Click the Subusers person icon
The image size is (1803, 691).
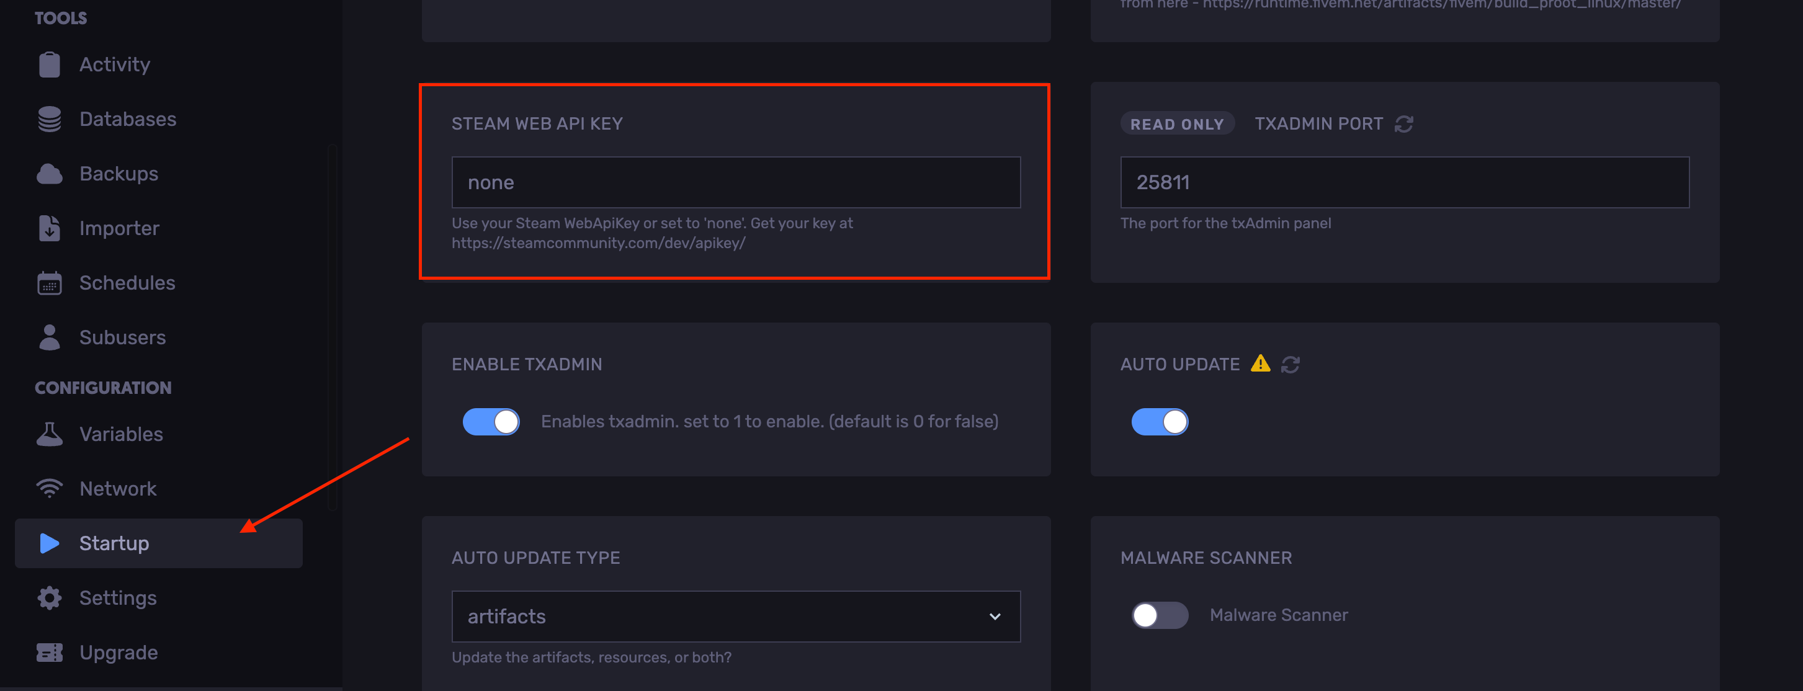(x=49, y=337)
